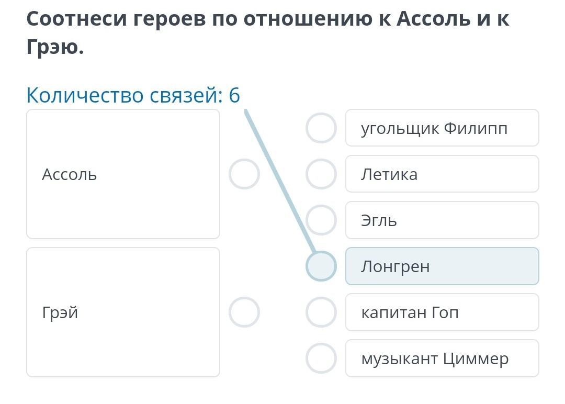Click the Ассоль card
The width and height of the screenshot is (565, 404).
pyautogui.click(x=123, y=174)
